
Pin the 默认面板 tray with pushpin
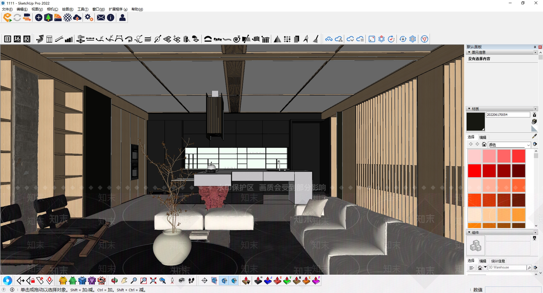535,47
